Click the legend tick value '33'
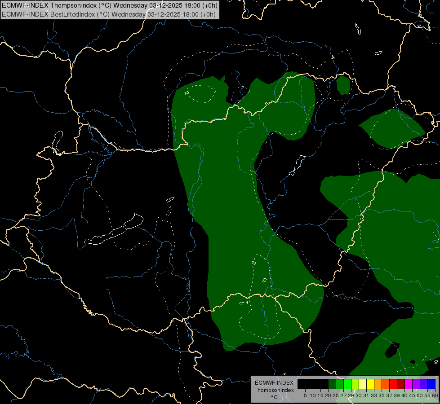This screenshot has height=404, width=440. click(374, 395)
